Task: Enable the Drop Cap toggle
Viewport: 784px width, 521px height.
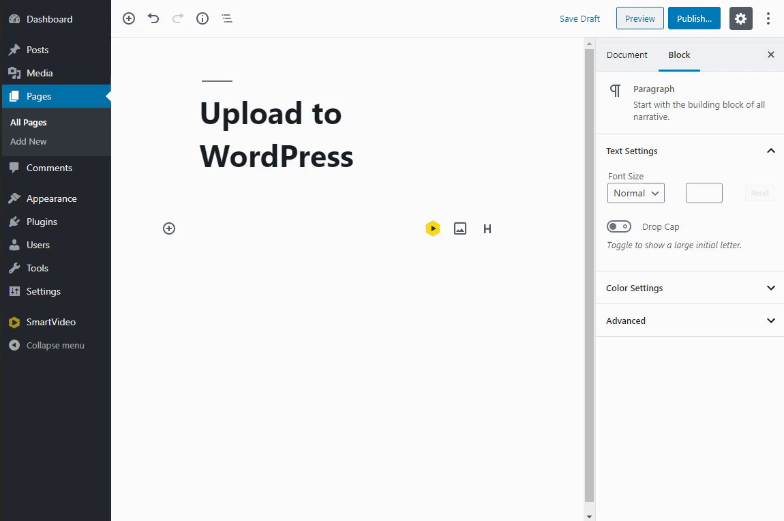Action: pyautogui.click(x=619, y=226)
